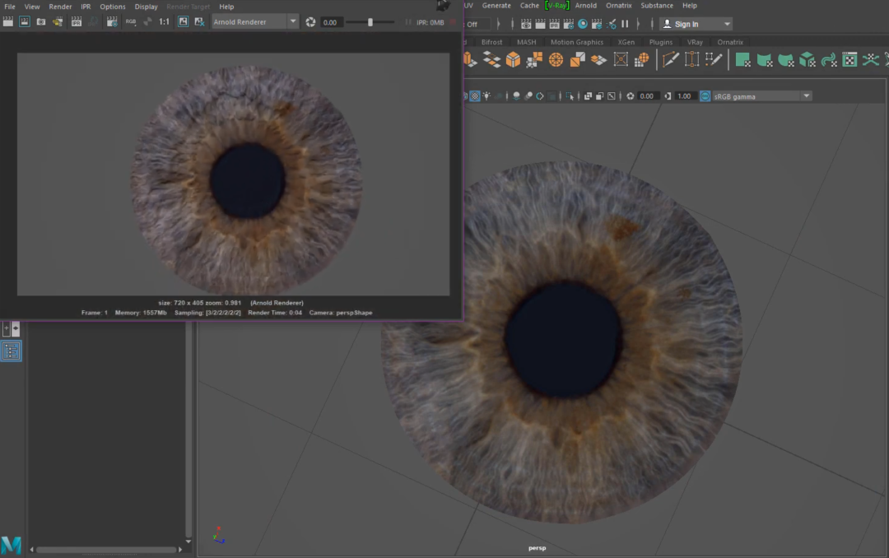The image size is (889, 558).
Task: Expand the sRGB gamma view transform dropdown
Action: click(x=806, y=96)
